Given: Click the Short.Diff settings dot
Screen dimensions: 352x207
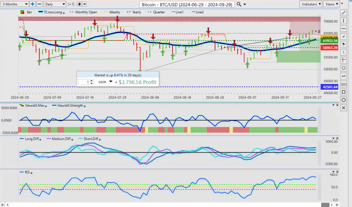Looking at the screenshot, I should (100, 140).
